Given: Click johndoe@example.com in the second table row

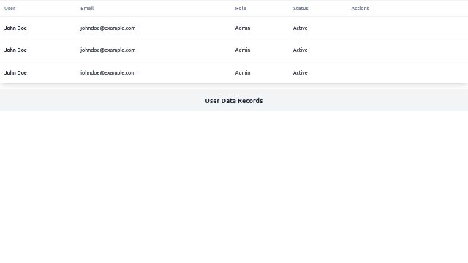Looking at the screenshot, I should 107,50.
